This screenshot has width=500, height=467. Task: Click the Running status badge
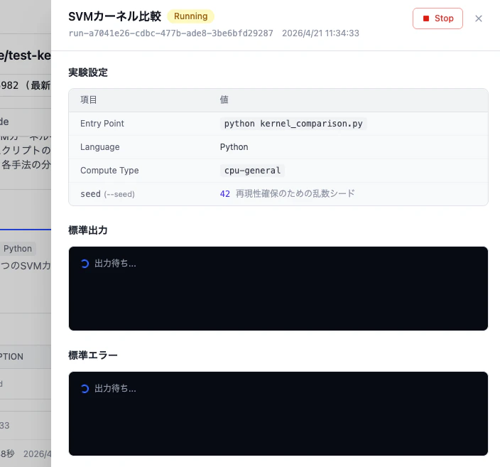[190, 16]
